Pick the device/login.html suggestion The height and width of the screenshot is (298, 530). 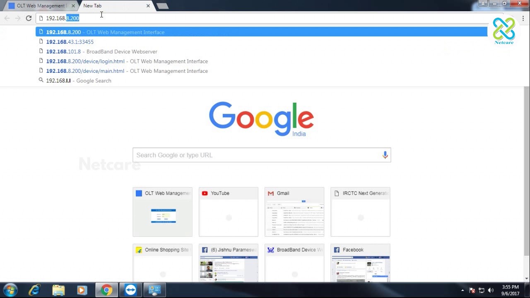click(127, 61)
